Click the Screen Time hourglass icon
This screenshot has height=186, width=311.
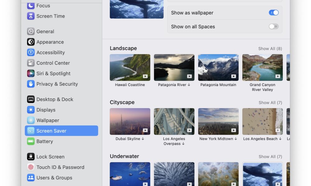[x=31, y=16]
